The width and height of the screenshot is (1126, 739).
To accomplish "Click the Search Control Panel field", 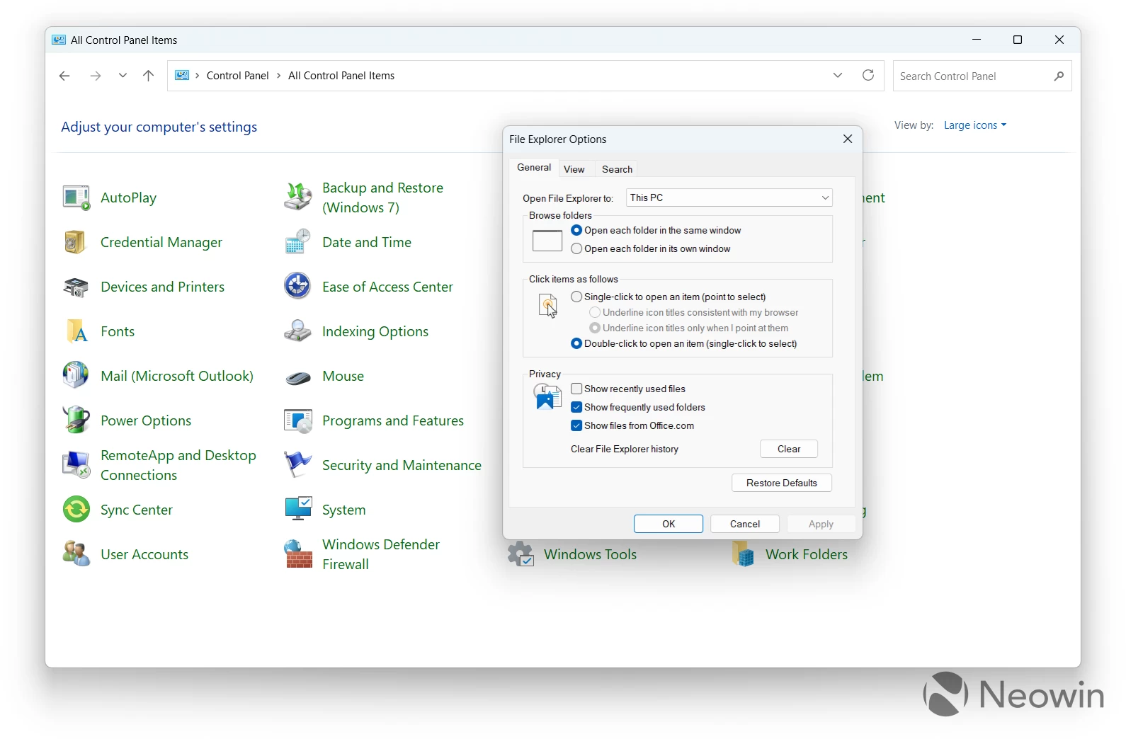I will click(x=972, y=76).
